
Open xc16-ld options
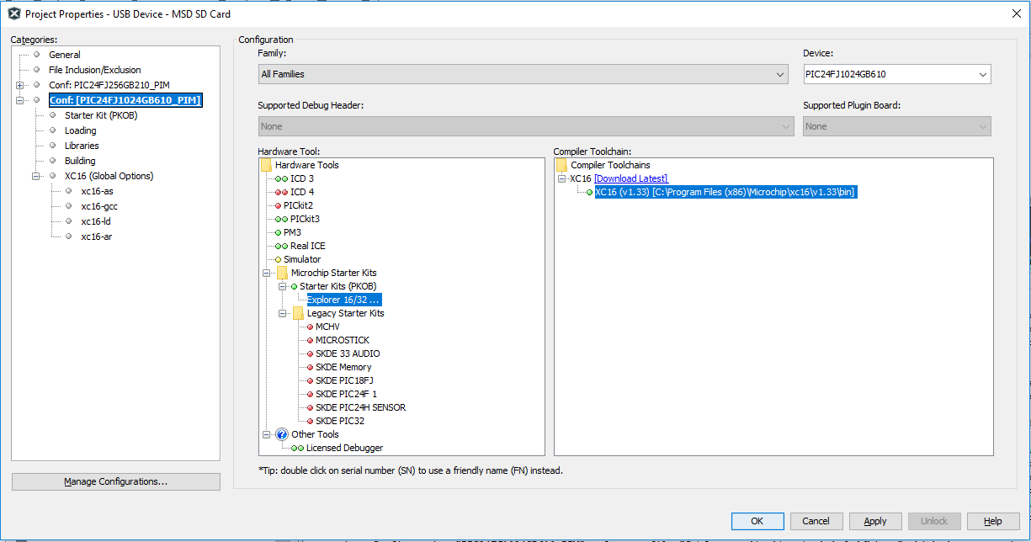click(x=96, y=221)
